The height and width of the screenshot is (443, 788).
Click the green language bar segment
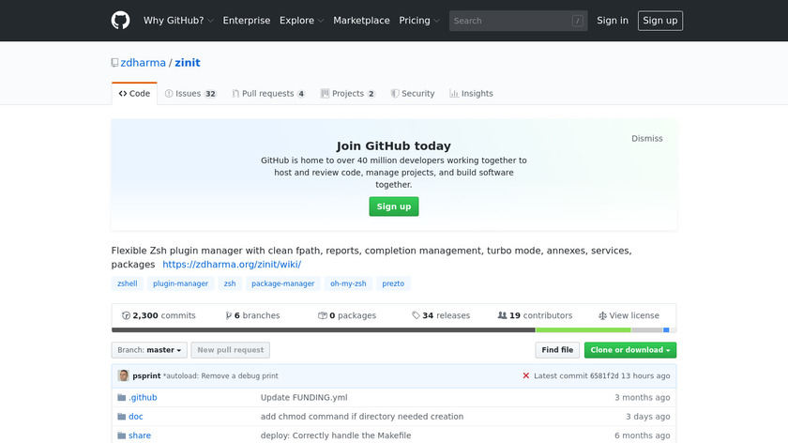click(x=583, y=330)
